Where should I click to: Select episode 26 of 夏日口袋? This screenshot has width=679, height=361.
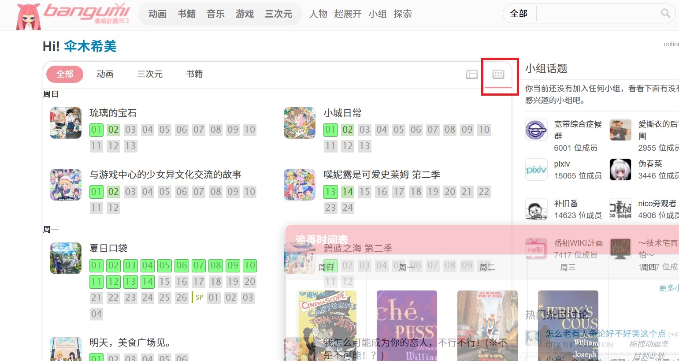[x=182, y=298]
